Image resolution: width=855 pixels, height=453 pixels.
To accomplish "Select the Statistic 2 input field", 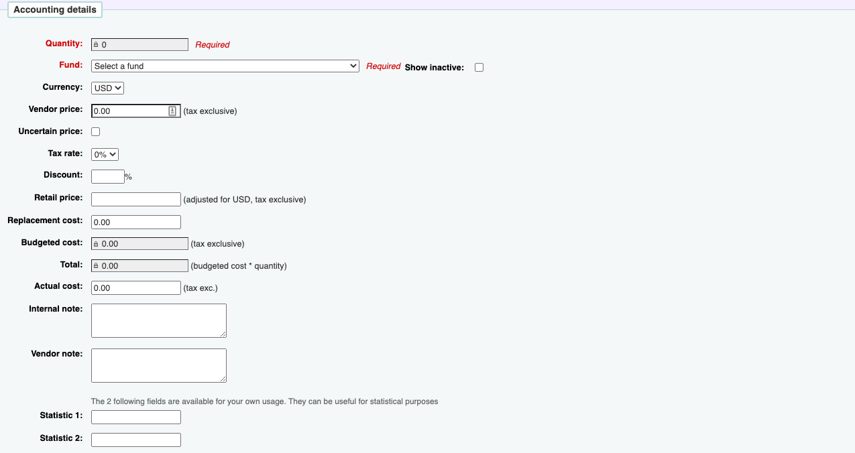I will click(136, 440).
